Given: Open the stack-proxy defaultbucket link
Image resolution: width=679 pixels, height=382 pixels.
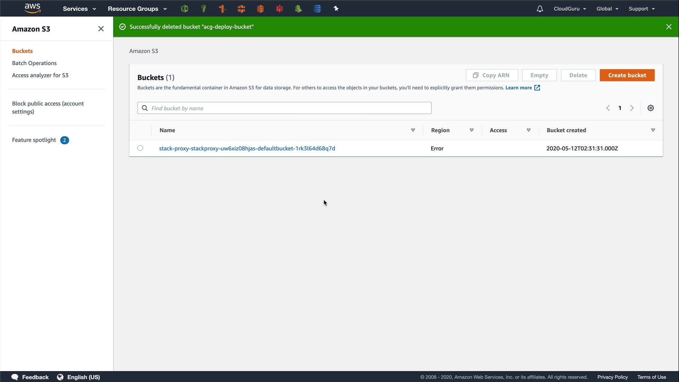Looking at the screenshot, I should click(247, 149).
